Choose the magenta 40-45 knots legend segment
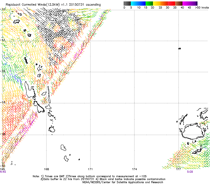 click(x=186, y=3)
